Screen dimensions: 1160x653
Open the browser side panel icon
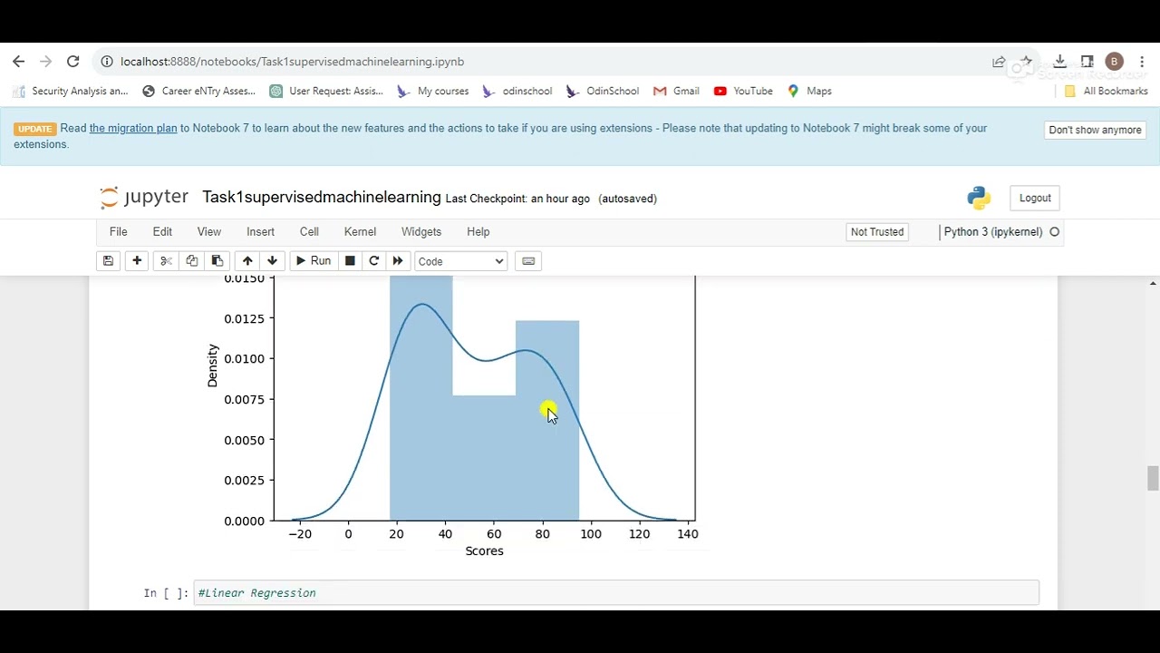coord(1087,62)
